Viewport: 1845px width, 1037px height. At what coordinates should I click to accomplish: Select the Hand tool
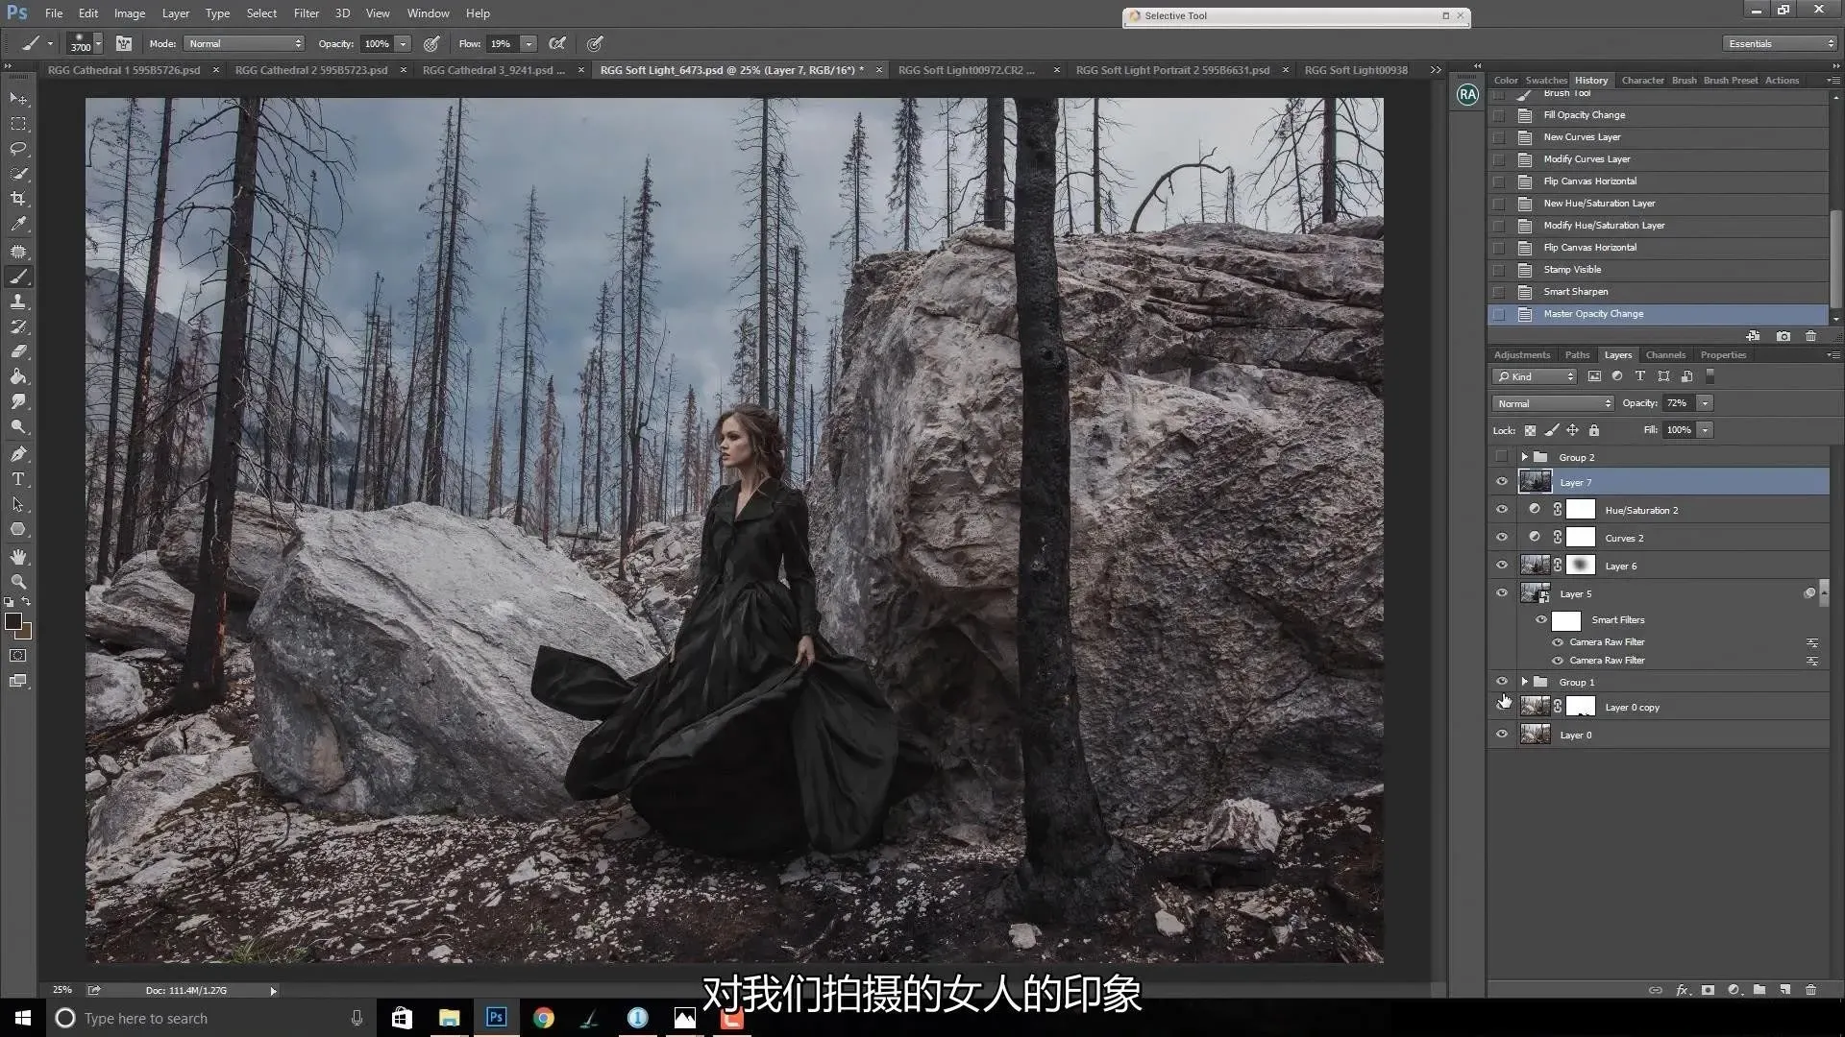coord(18,557)
